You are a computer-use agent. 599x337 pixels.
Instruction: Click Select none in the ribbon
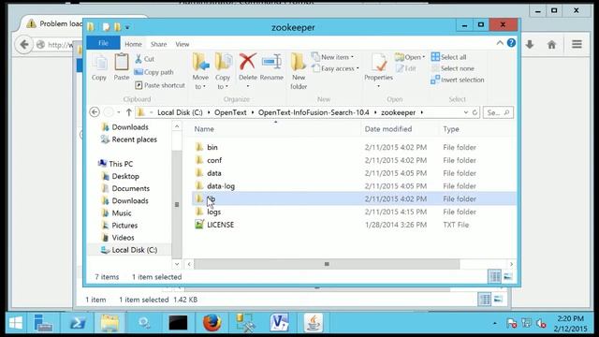[x=453, y=68]
